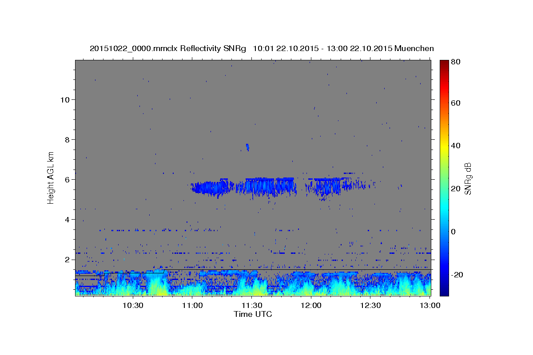Viewport: 533px width, 355px height.
Task: Click the yellow section of the colorbar
Action: tap(444, 146)
